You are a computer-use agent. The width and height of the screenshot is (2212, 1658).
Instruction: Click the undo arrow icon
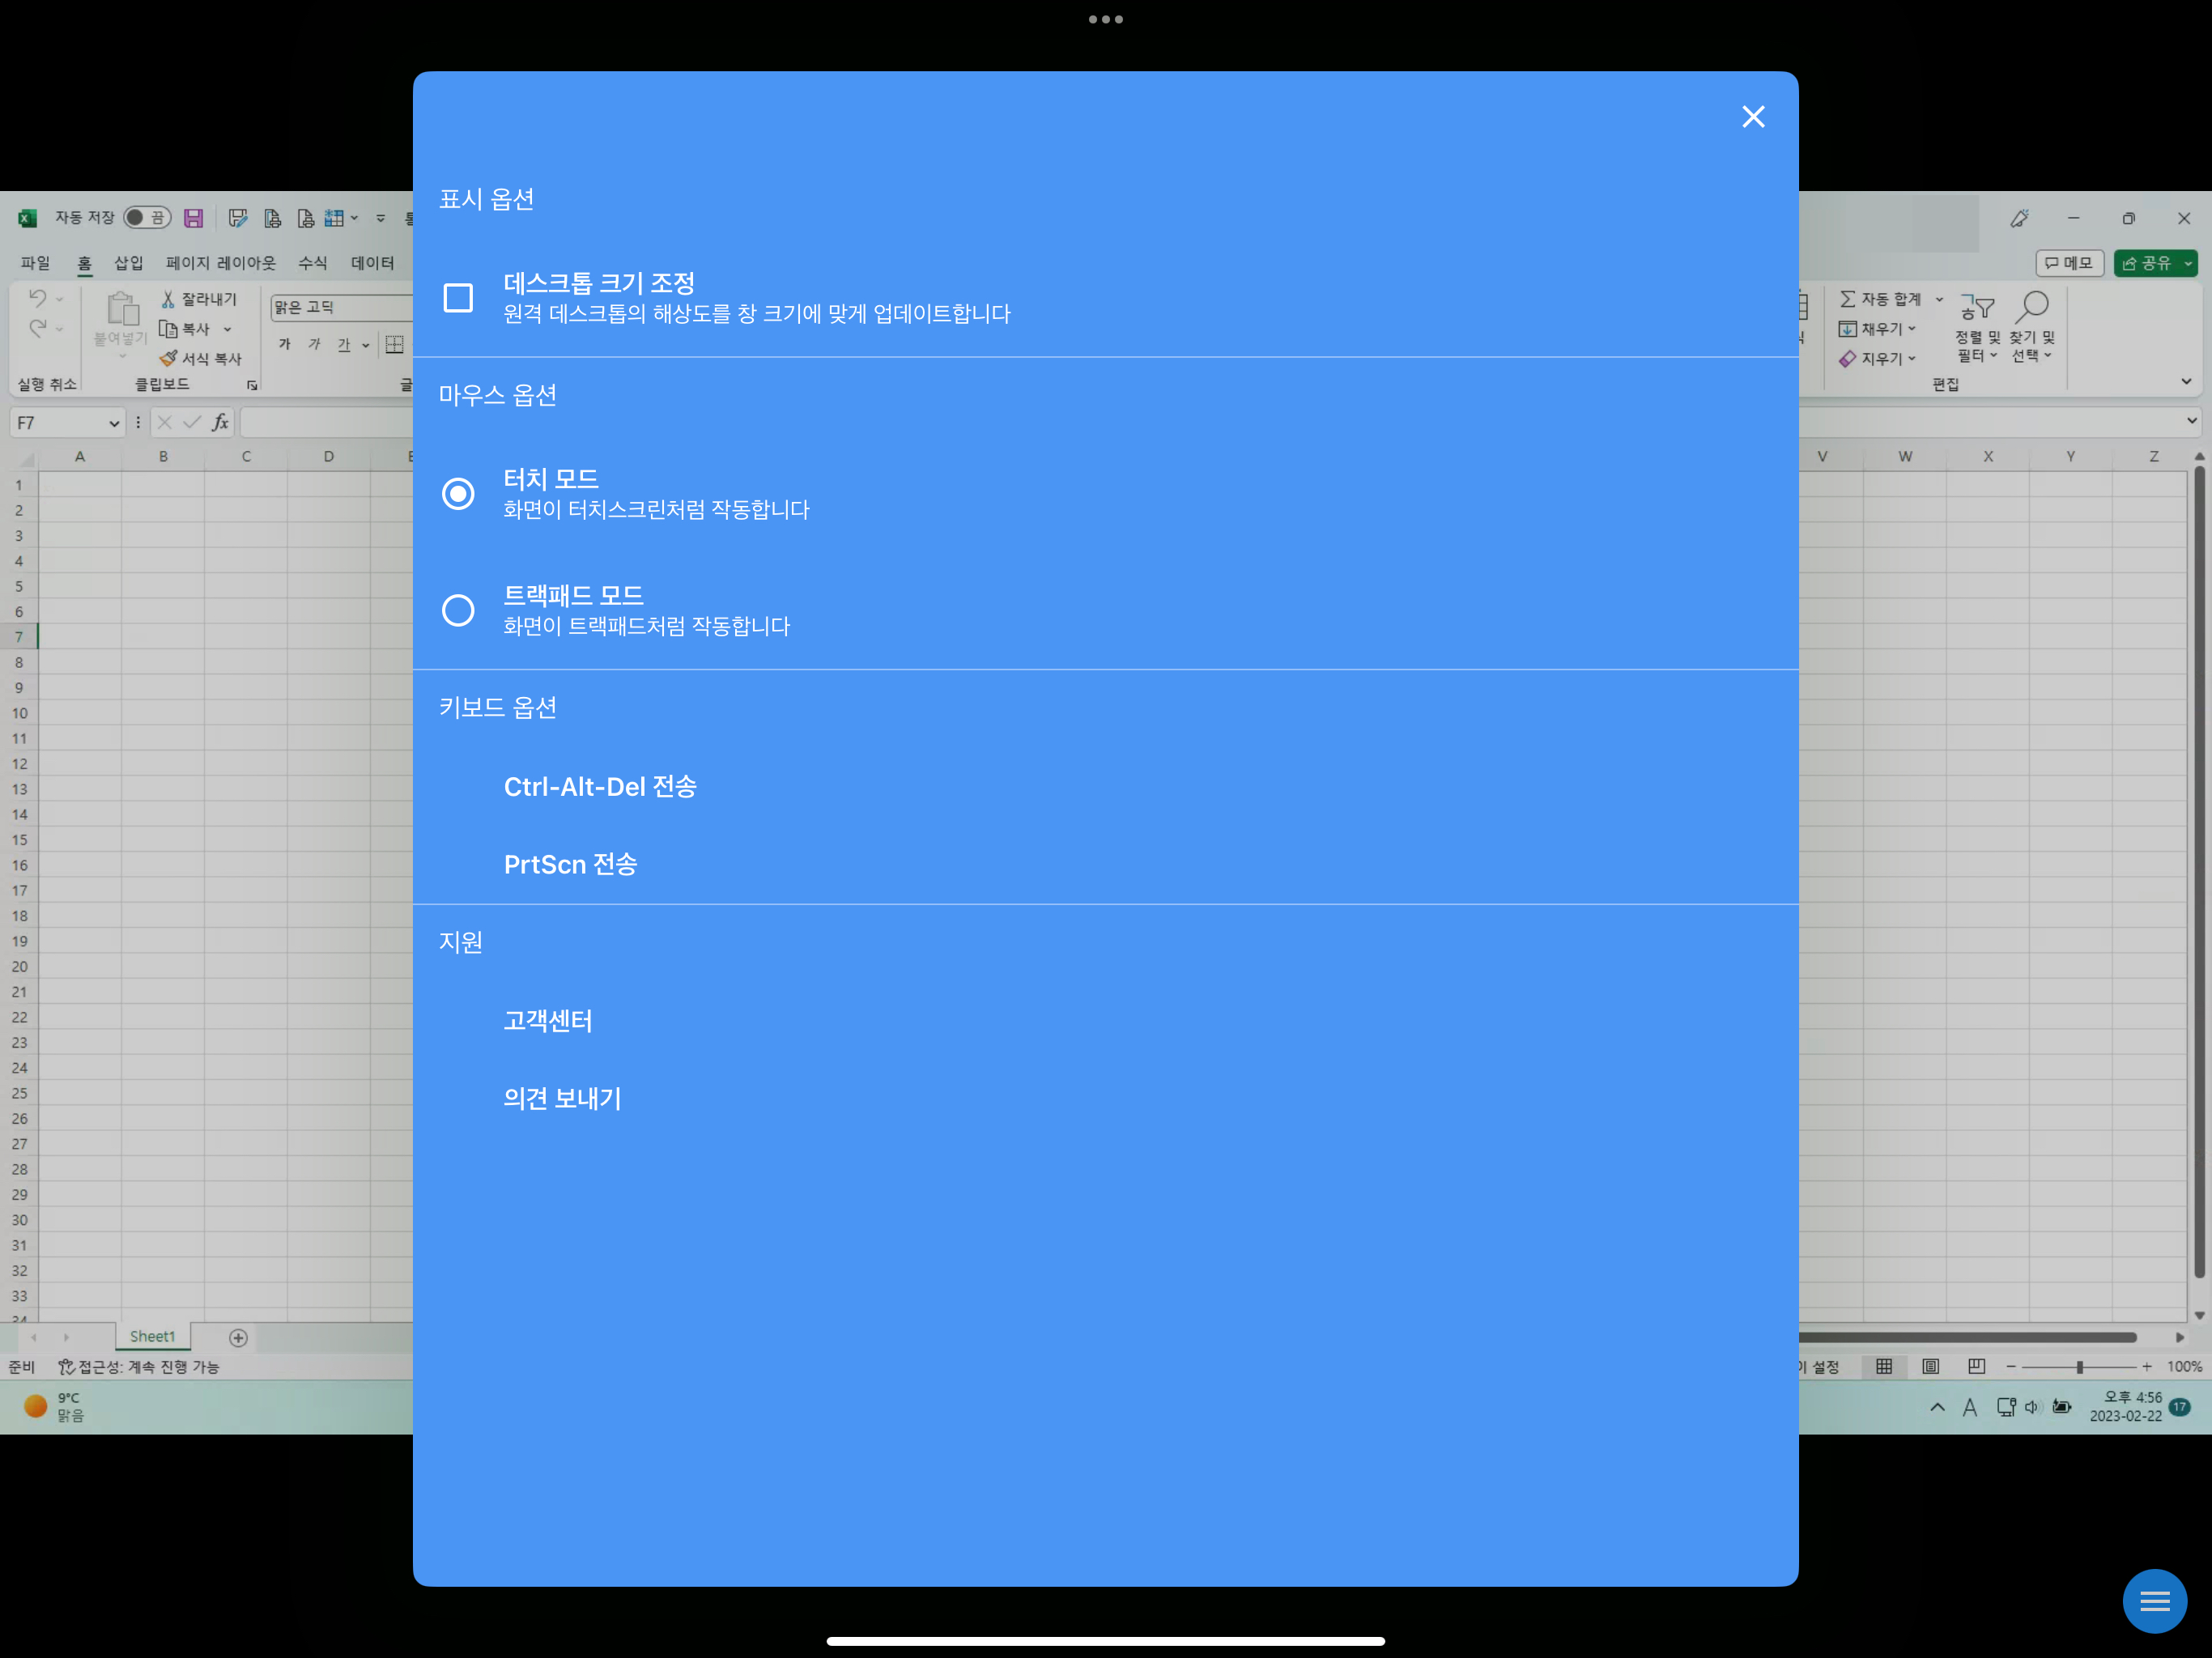click(38, 298)
